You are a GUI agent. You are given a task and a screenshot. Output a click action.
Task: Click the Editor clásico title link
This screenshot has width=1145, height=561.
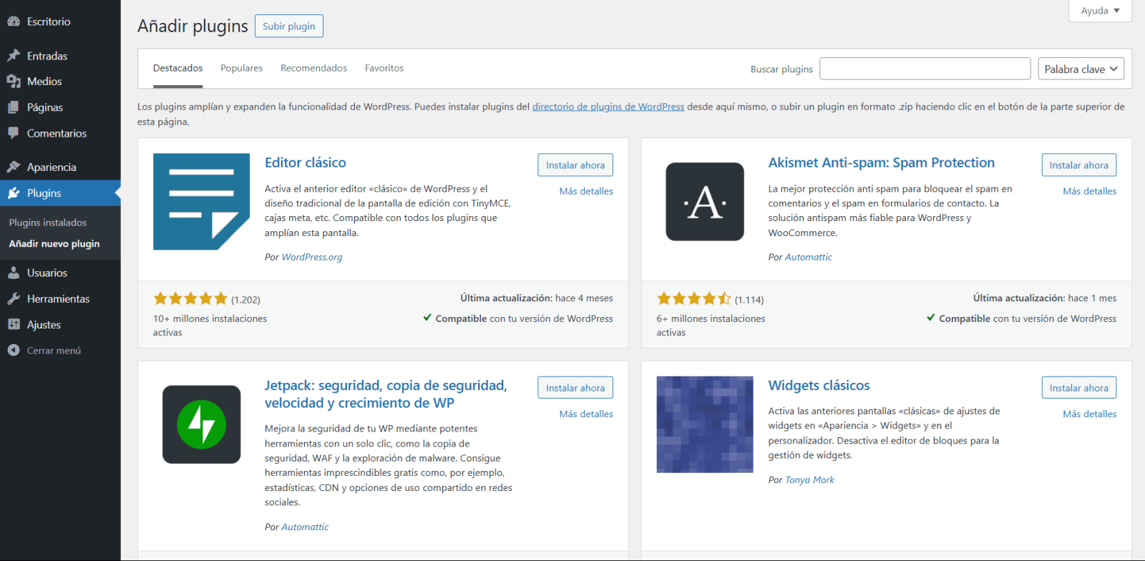(x=306, y=162)
